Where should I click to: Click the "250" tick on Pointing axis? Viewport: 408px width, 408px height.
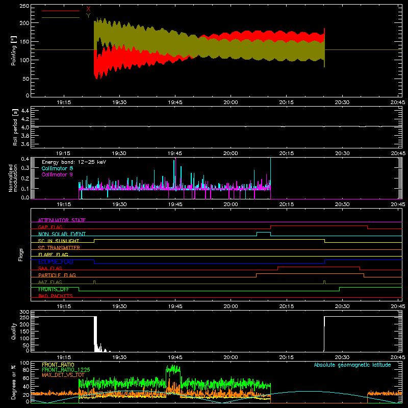tap(24, 6)
